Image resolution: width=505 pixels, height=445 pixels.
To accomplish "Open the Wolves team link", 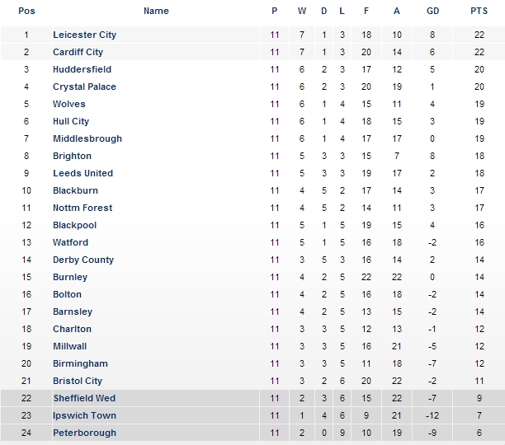I will click(x=69, y=104).
